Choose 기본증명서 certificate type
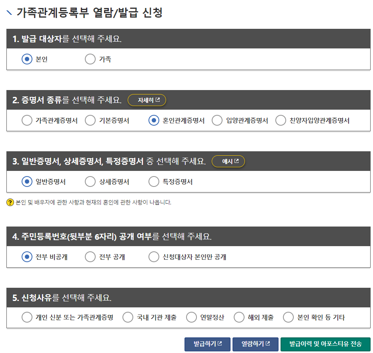The image size is (373, 353). pyautogui.click(x=90, y=120)
